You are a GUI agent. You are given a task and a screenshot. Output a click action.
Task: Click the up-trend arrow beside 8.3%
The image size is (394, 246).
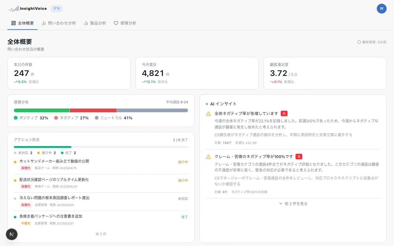[x=16, y=82]
